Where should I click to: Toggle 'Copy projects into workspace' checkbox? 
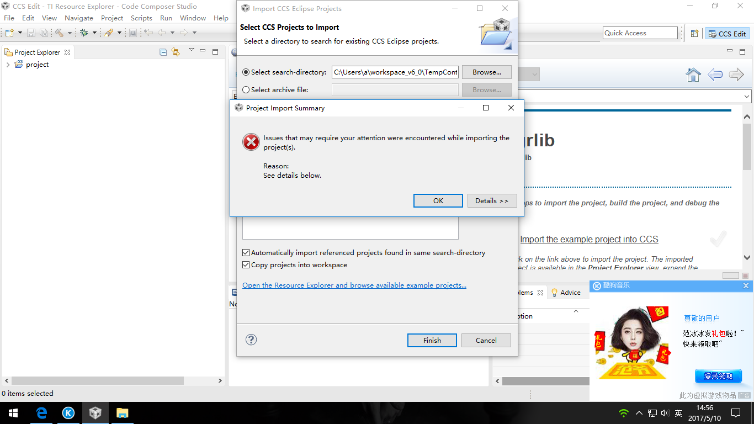click(x=246, y=265)
